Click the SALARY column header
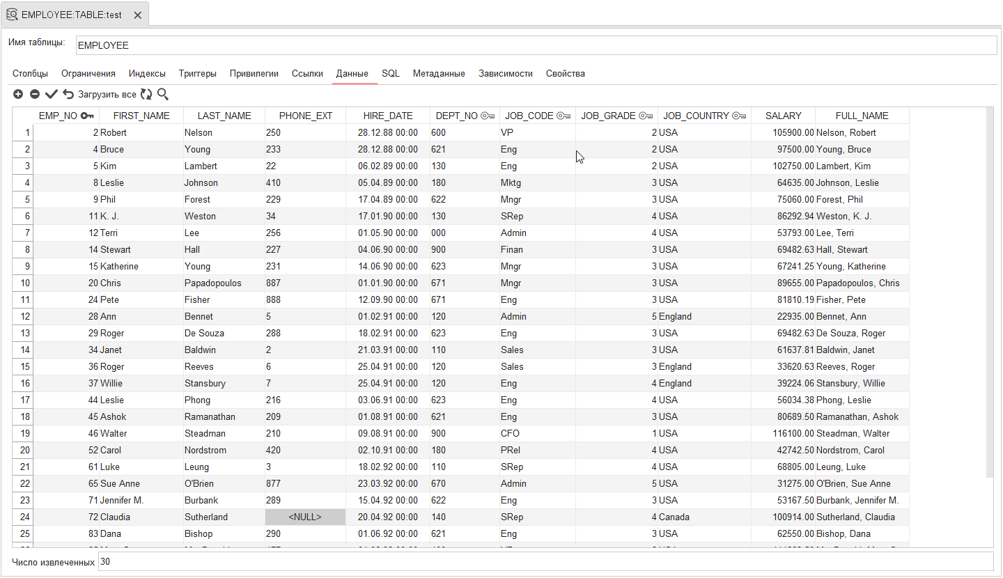The height and width of the screenshot is (578, 1003). pyautogui.click(x=783, y=116)
